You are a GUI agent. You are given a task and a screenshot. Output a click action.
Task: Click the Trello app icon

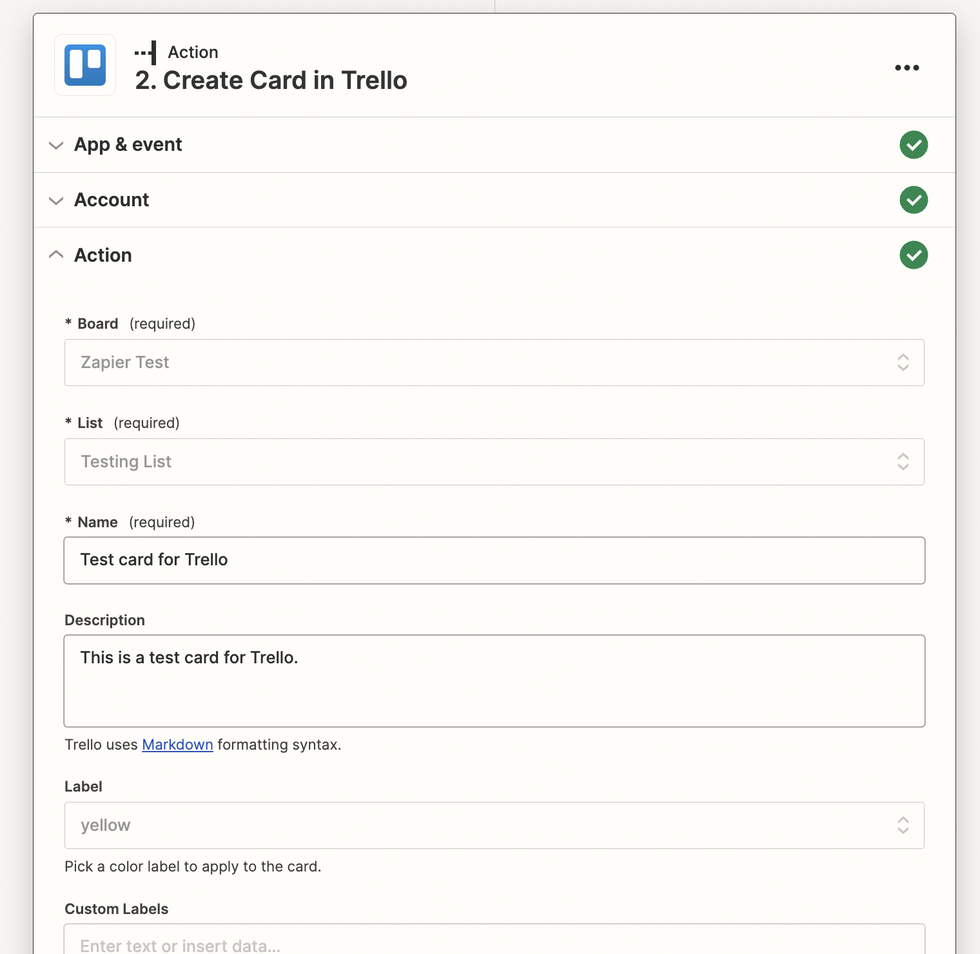pyautogui.click(x=84, y=64)
